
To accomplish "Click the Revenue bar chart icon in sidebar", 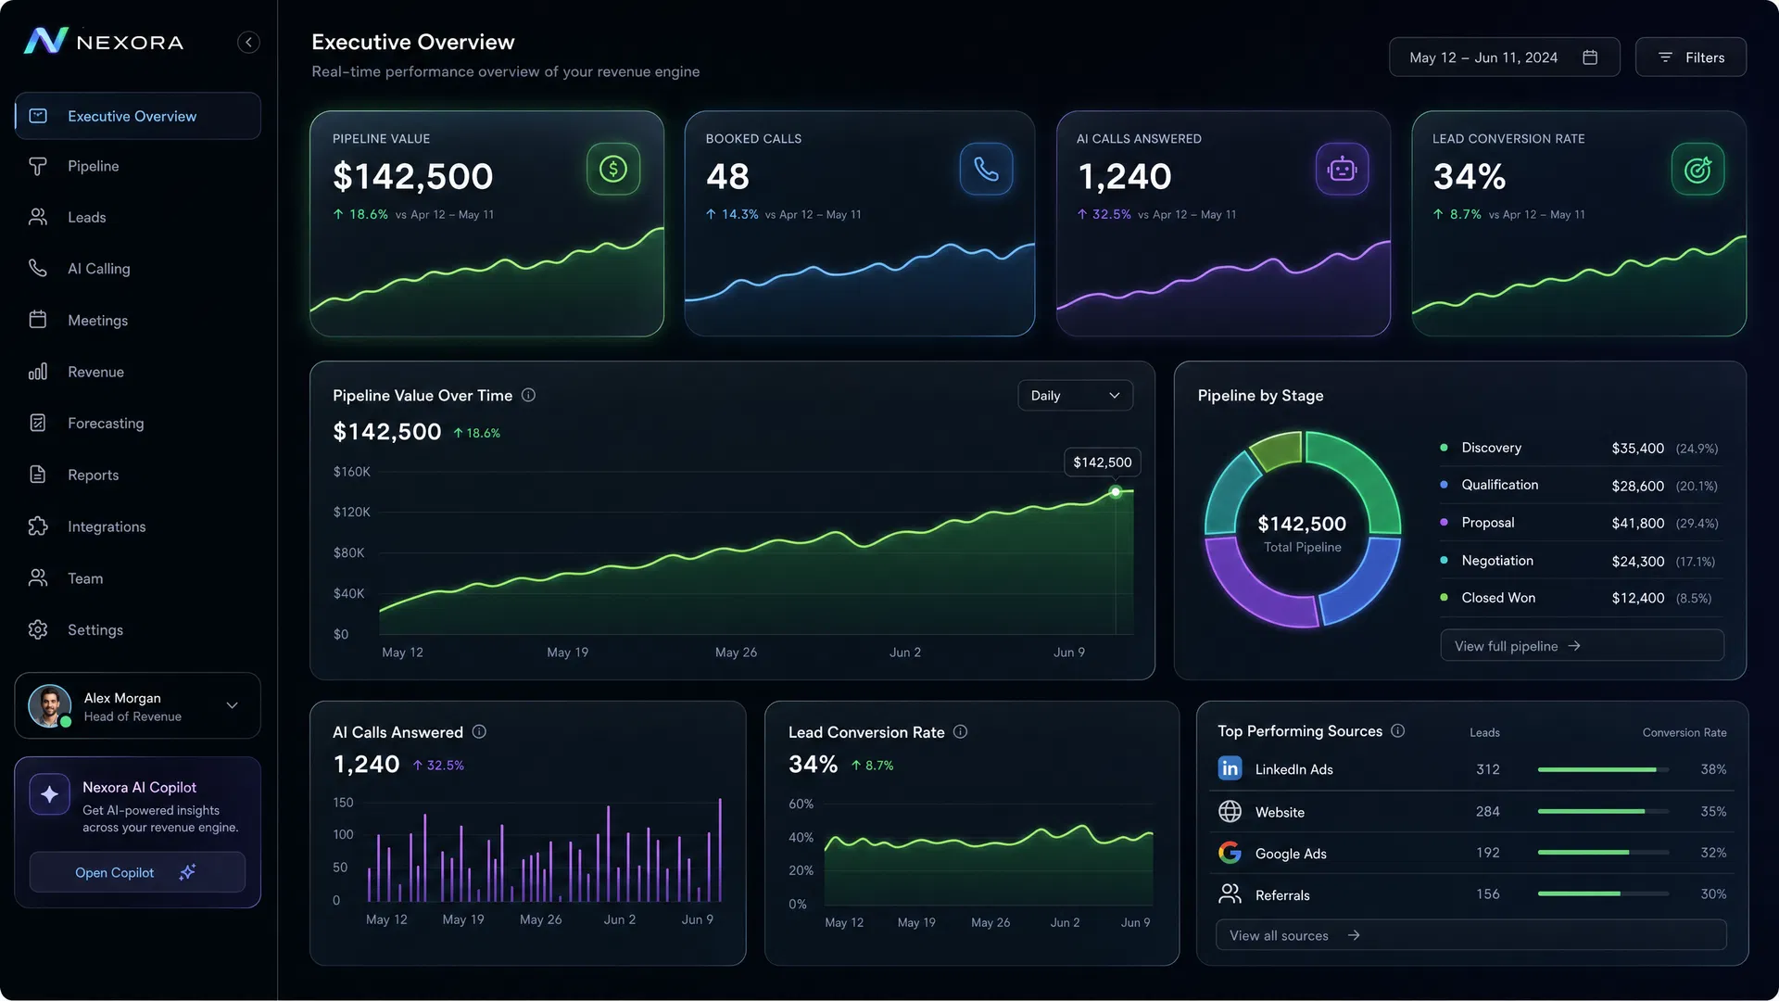I will [x=38, y=372].
